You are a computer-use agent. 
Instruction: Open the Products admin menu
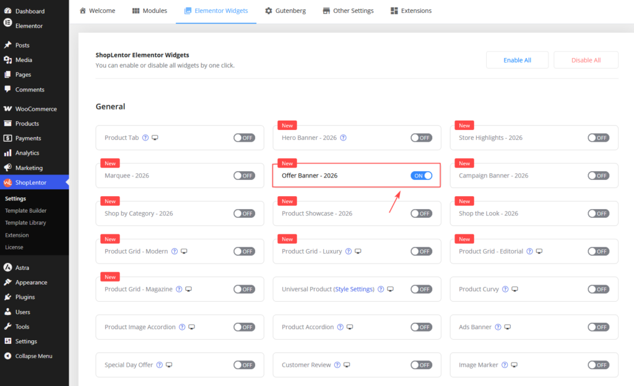(35, 124)
